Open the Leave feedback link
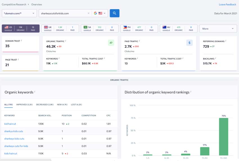239x161 pixels. [227, 5]
